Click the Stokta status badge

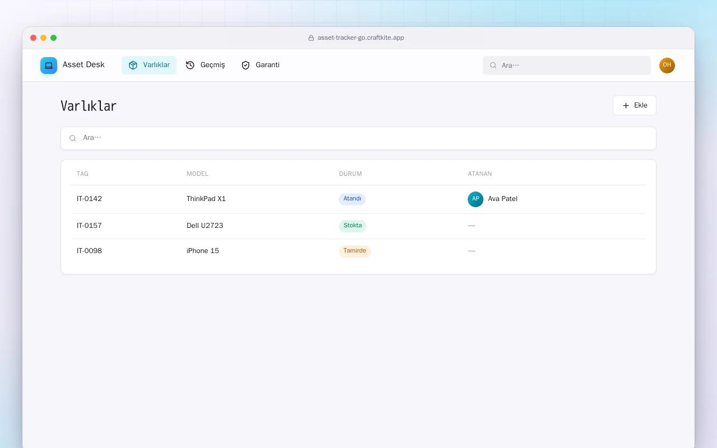[353, 226]
